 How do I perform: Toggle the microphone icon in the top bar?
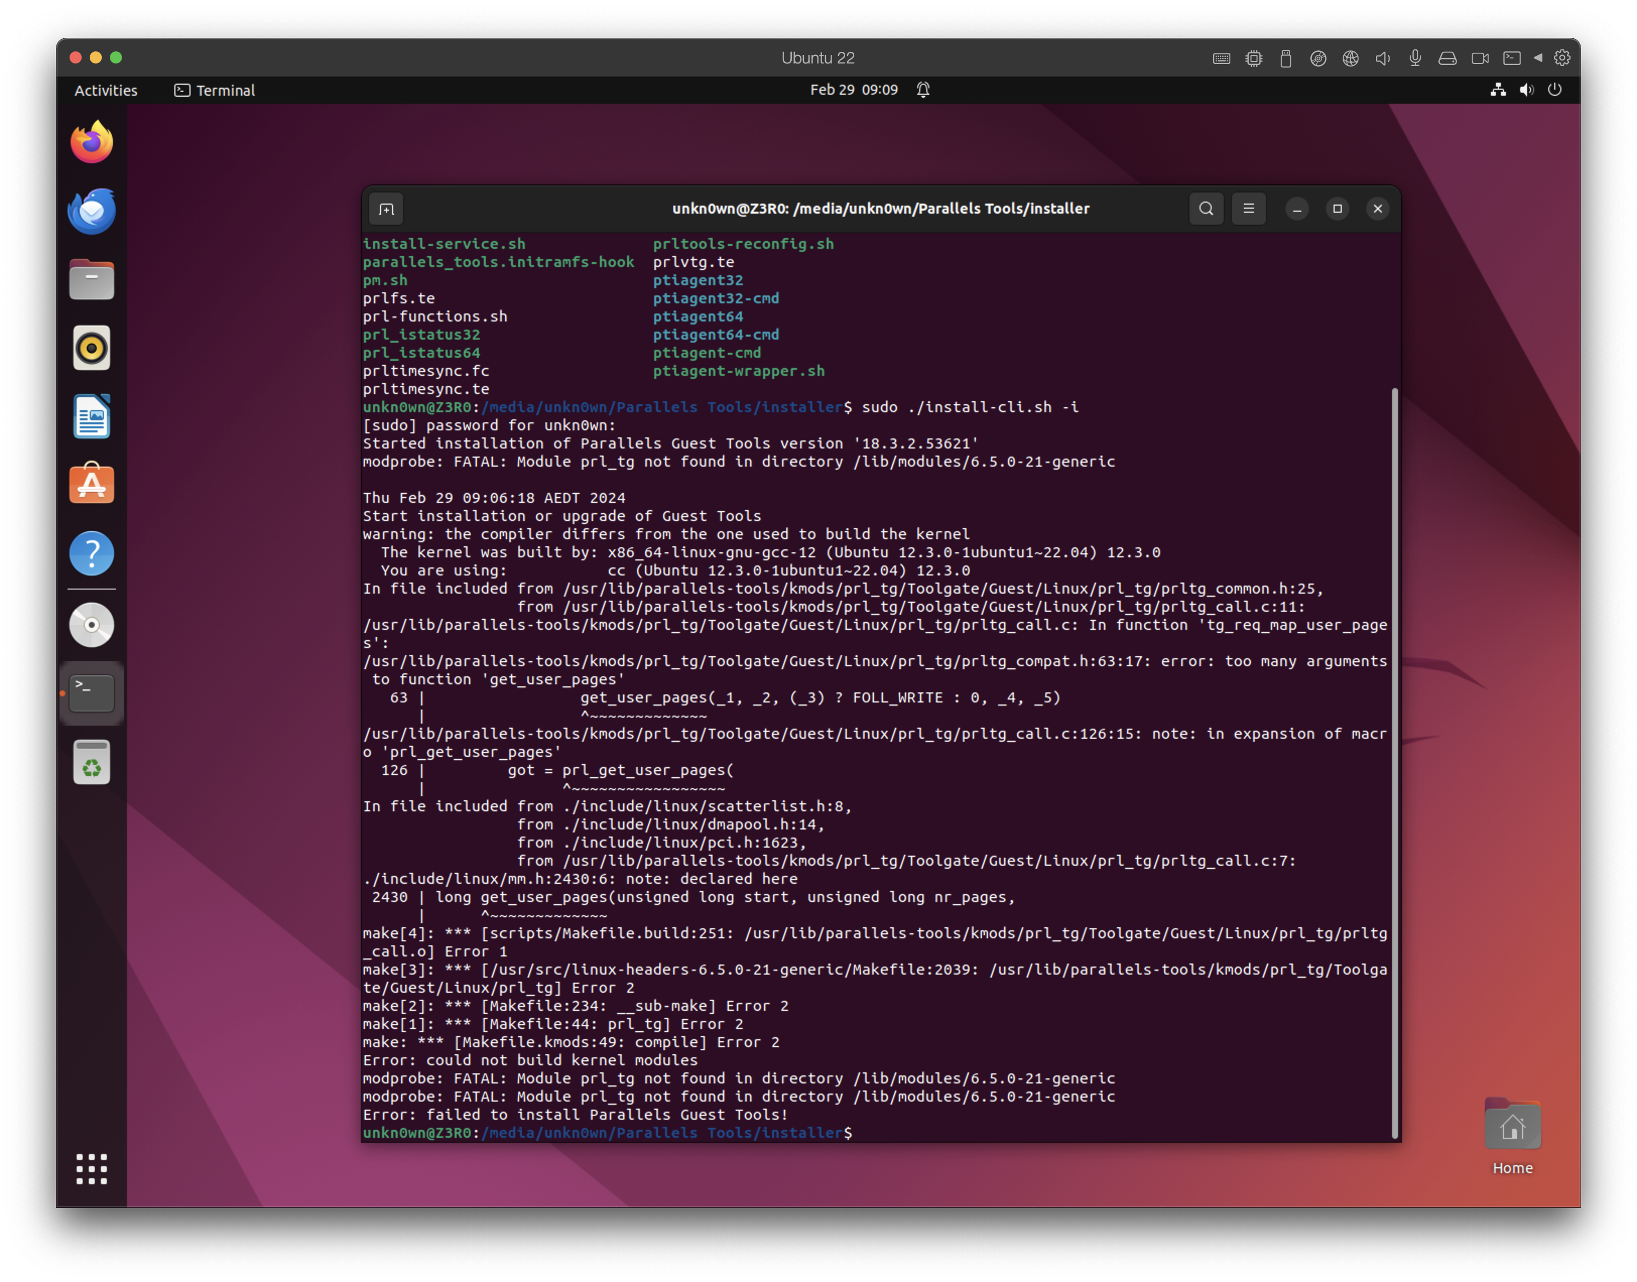pyautogui.click(x=1416, y=58)
